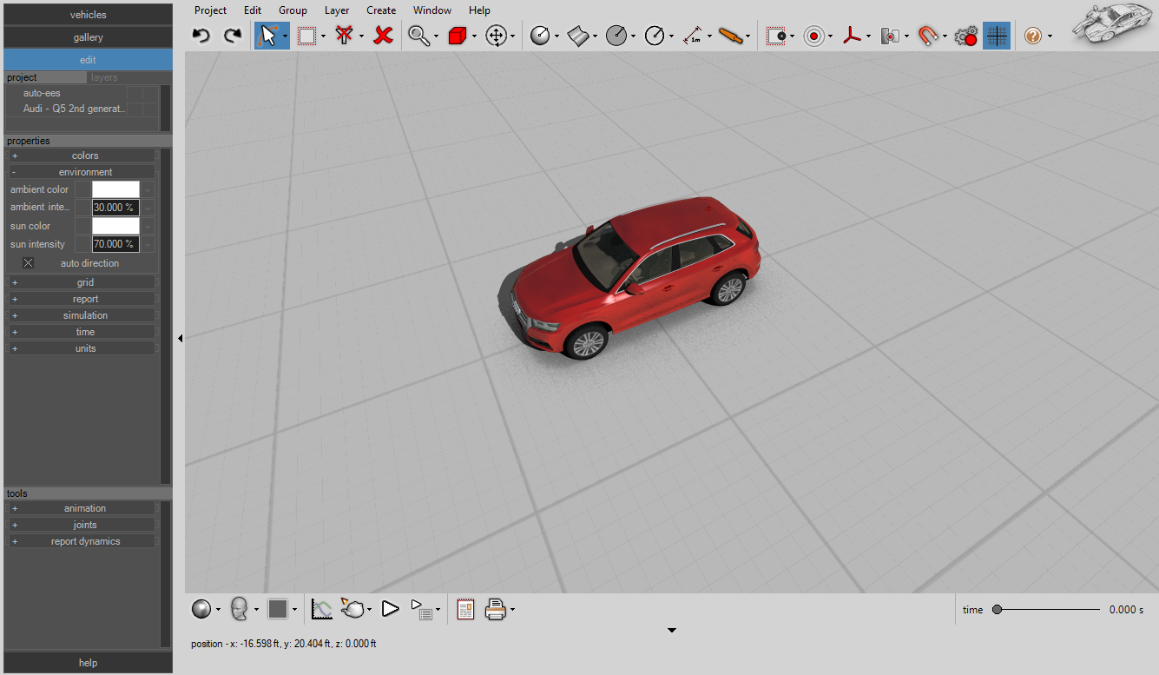The image size is (1159, 675).
Task: Click the gears with red dot icon
Action: 965,36
